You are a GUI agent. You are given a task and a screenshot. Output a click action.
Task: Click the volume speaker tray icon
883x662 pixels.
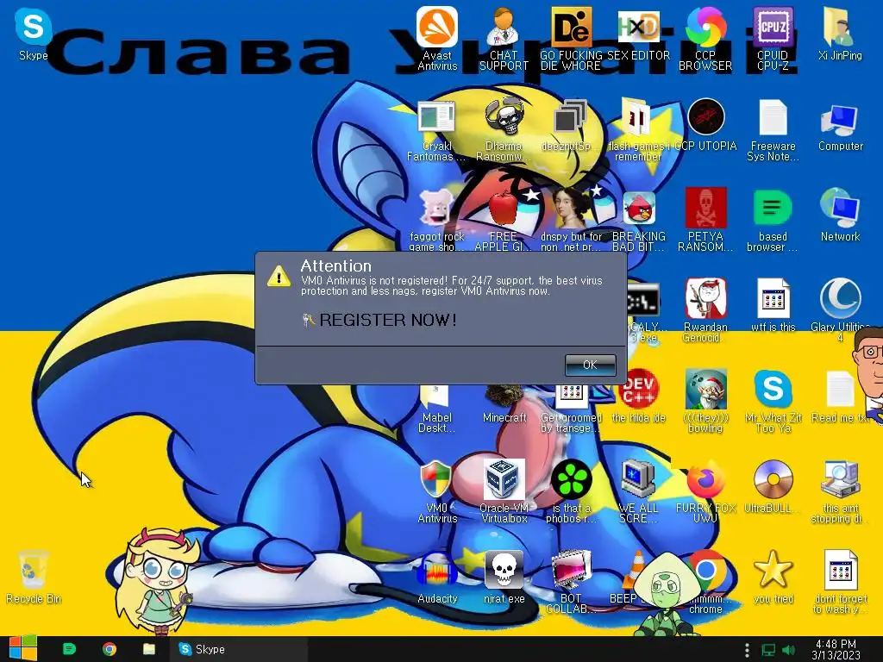pyautogui.click(x=788, y=650)
